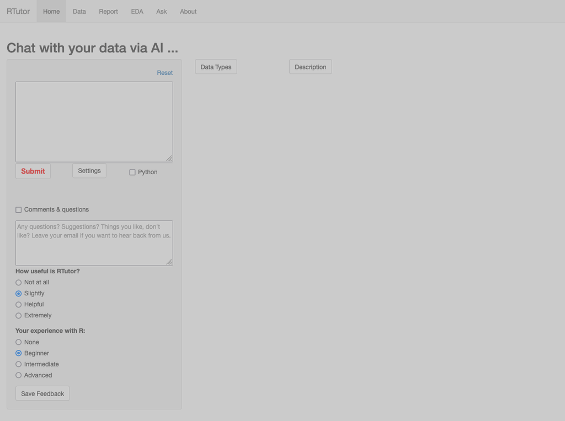The height and width of the screenshot is (421, 565).
Task: Open the Ask tab
Action: (162, 11)
